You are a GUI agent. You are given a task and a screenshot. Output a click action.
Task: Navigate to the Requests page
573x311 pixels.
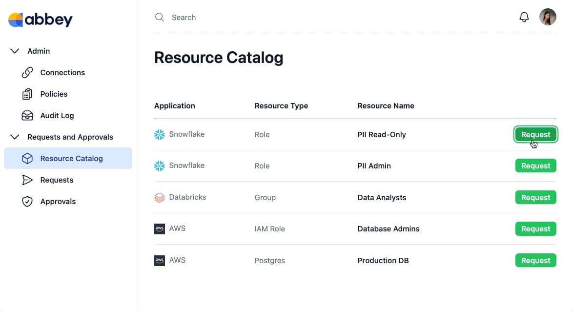56,180
